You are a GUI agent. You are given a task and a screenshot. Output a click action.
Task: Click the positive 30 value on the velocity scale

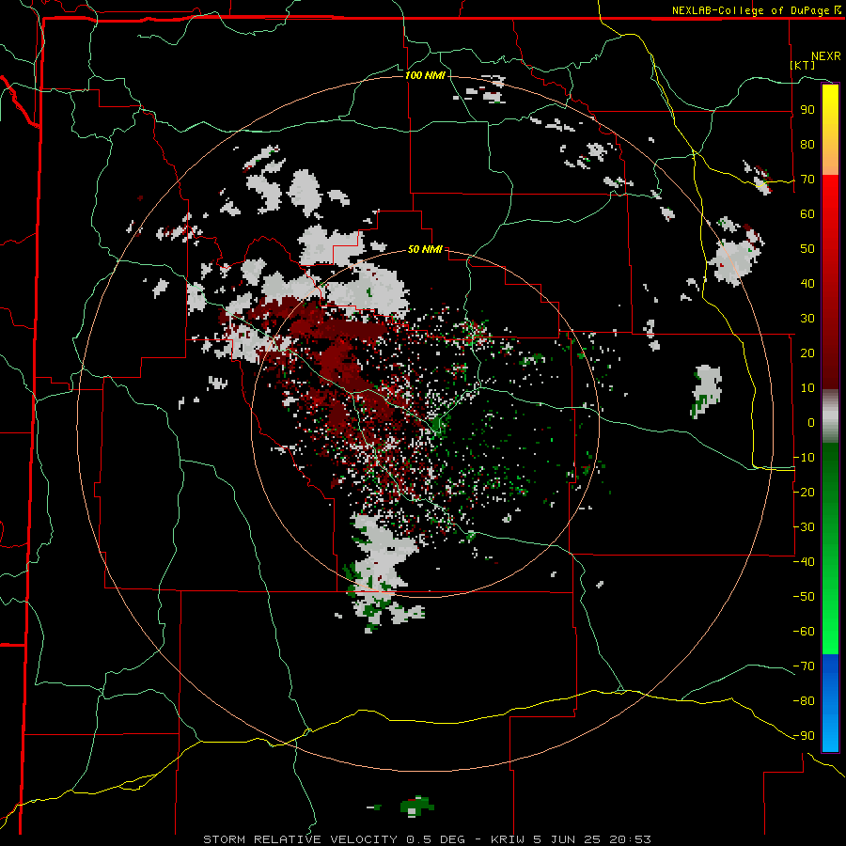807,319
